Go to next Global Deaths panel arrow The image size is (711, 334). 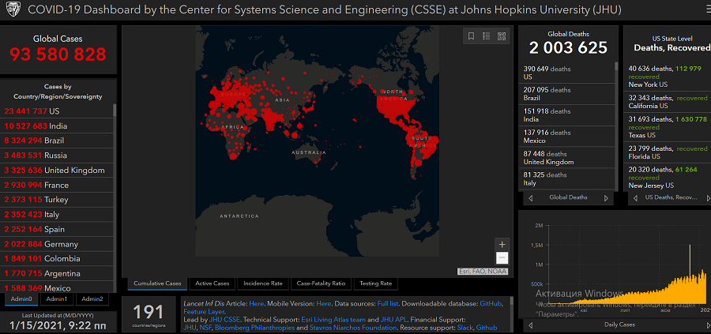tap(606, 198)
